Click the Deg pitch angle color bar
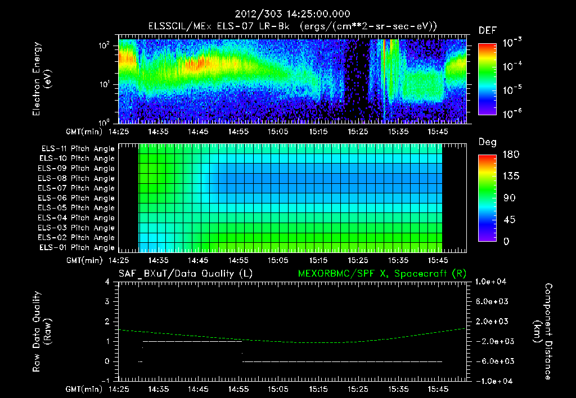This screenshot has height=398, width=576. tap(487, 198)
